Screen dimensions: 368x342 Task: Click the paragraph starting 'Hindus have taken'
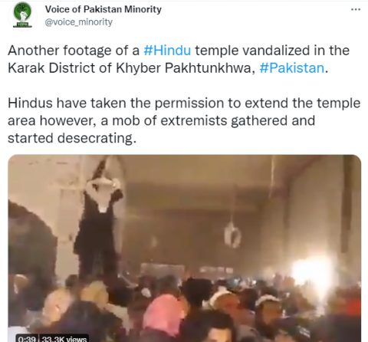[x=184, y=120]
